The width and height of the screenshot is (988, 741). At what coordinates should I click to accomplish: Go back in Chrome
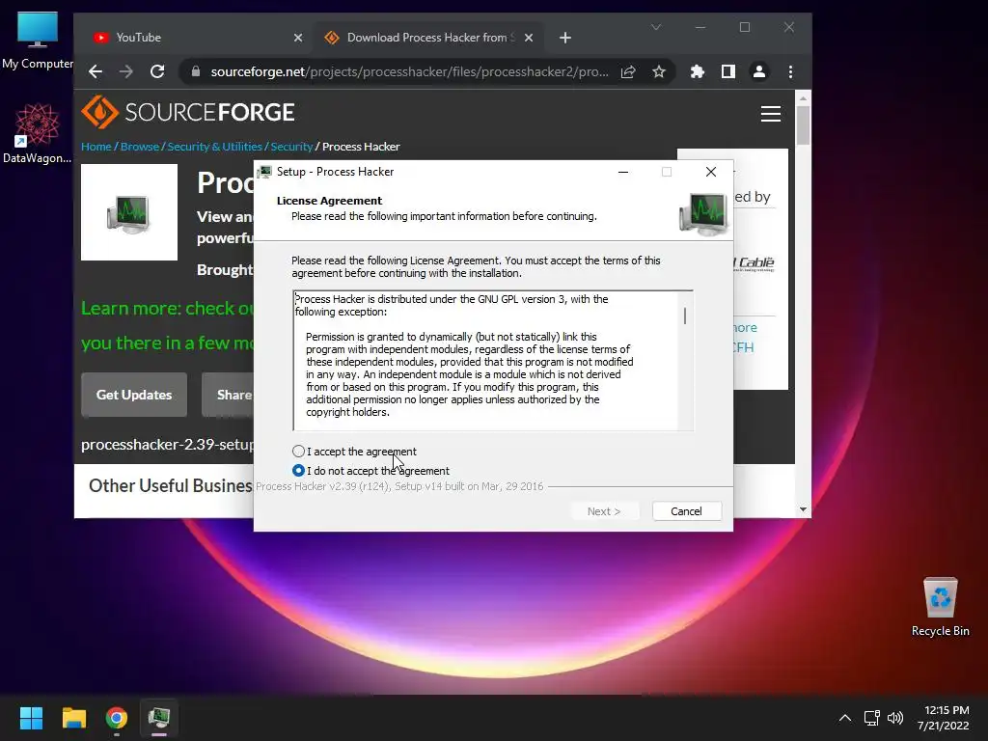pos(96,71)
